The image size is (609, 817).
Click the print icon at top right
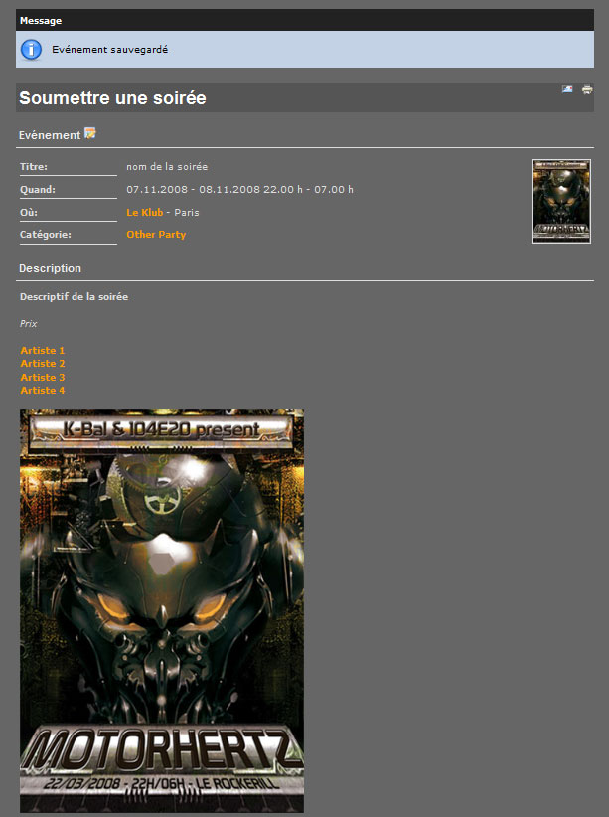coord(587,89)
